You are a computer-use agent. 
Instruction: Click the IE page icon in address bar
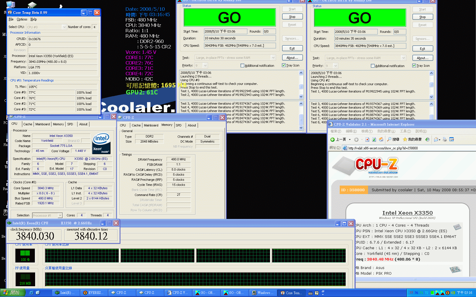click(345, 148)
